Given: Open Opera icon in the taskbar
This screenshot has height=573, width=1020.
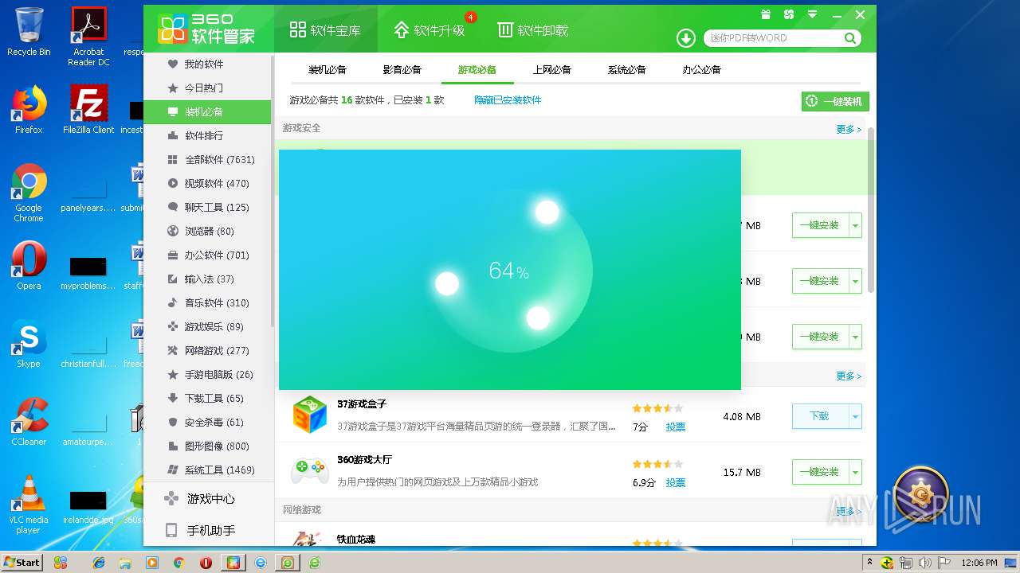Looking at the screenshot, I should [x=206, y=563].
